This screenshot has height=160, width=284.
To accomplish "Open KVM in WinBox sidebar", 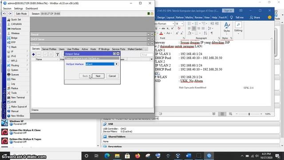I will click(x=14, y=102).
